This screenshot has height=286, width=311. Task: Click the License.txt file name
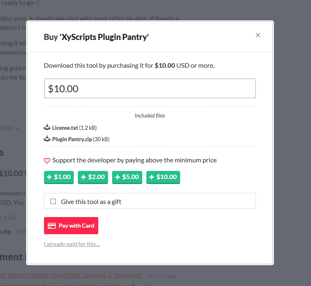65,128
